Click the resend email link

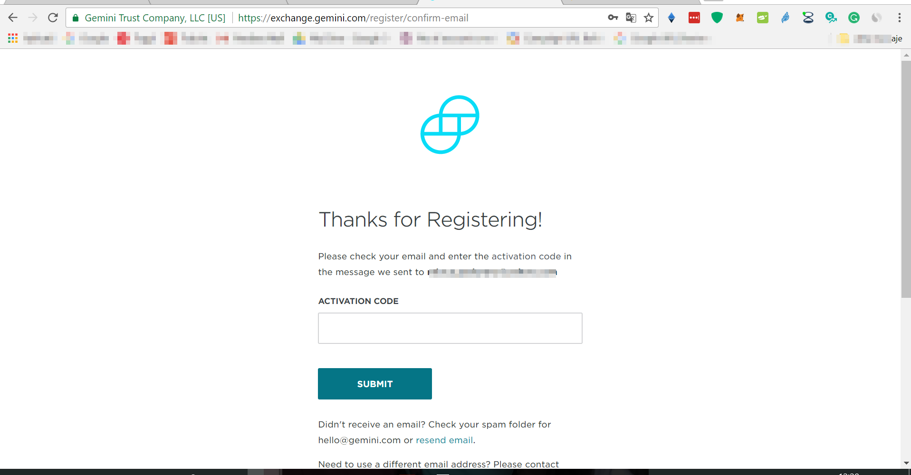pyautogui.click(x=444, y=440)
